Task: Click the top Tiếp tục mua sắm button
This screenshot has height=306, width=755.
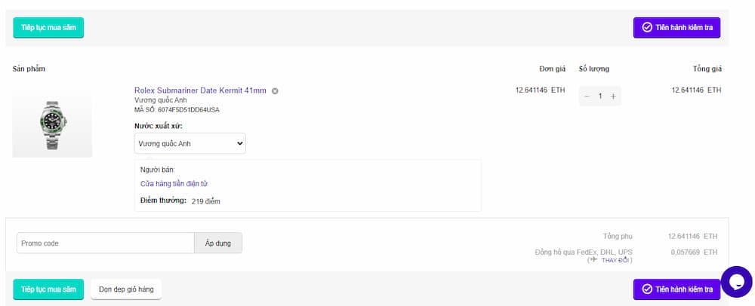Action: coord(48,28)
